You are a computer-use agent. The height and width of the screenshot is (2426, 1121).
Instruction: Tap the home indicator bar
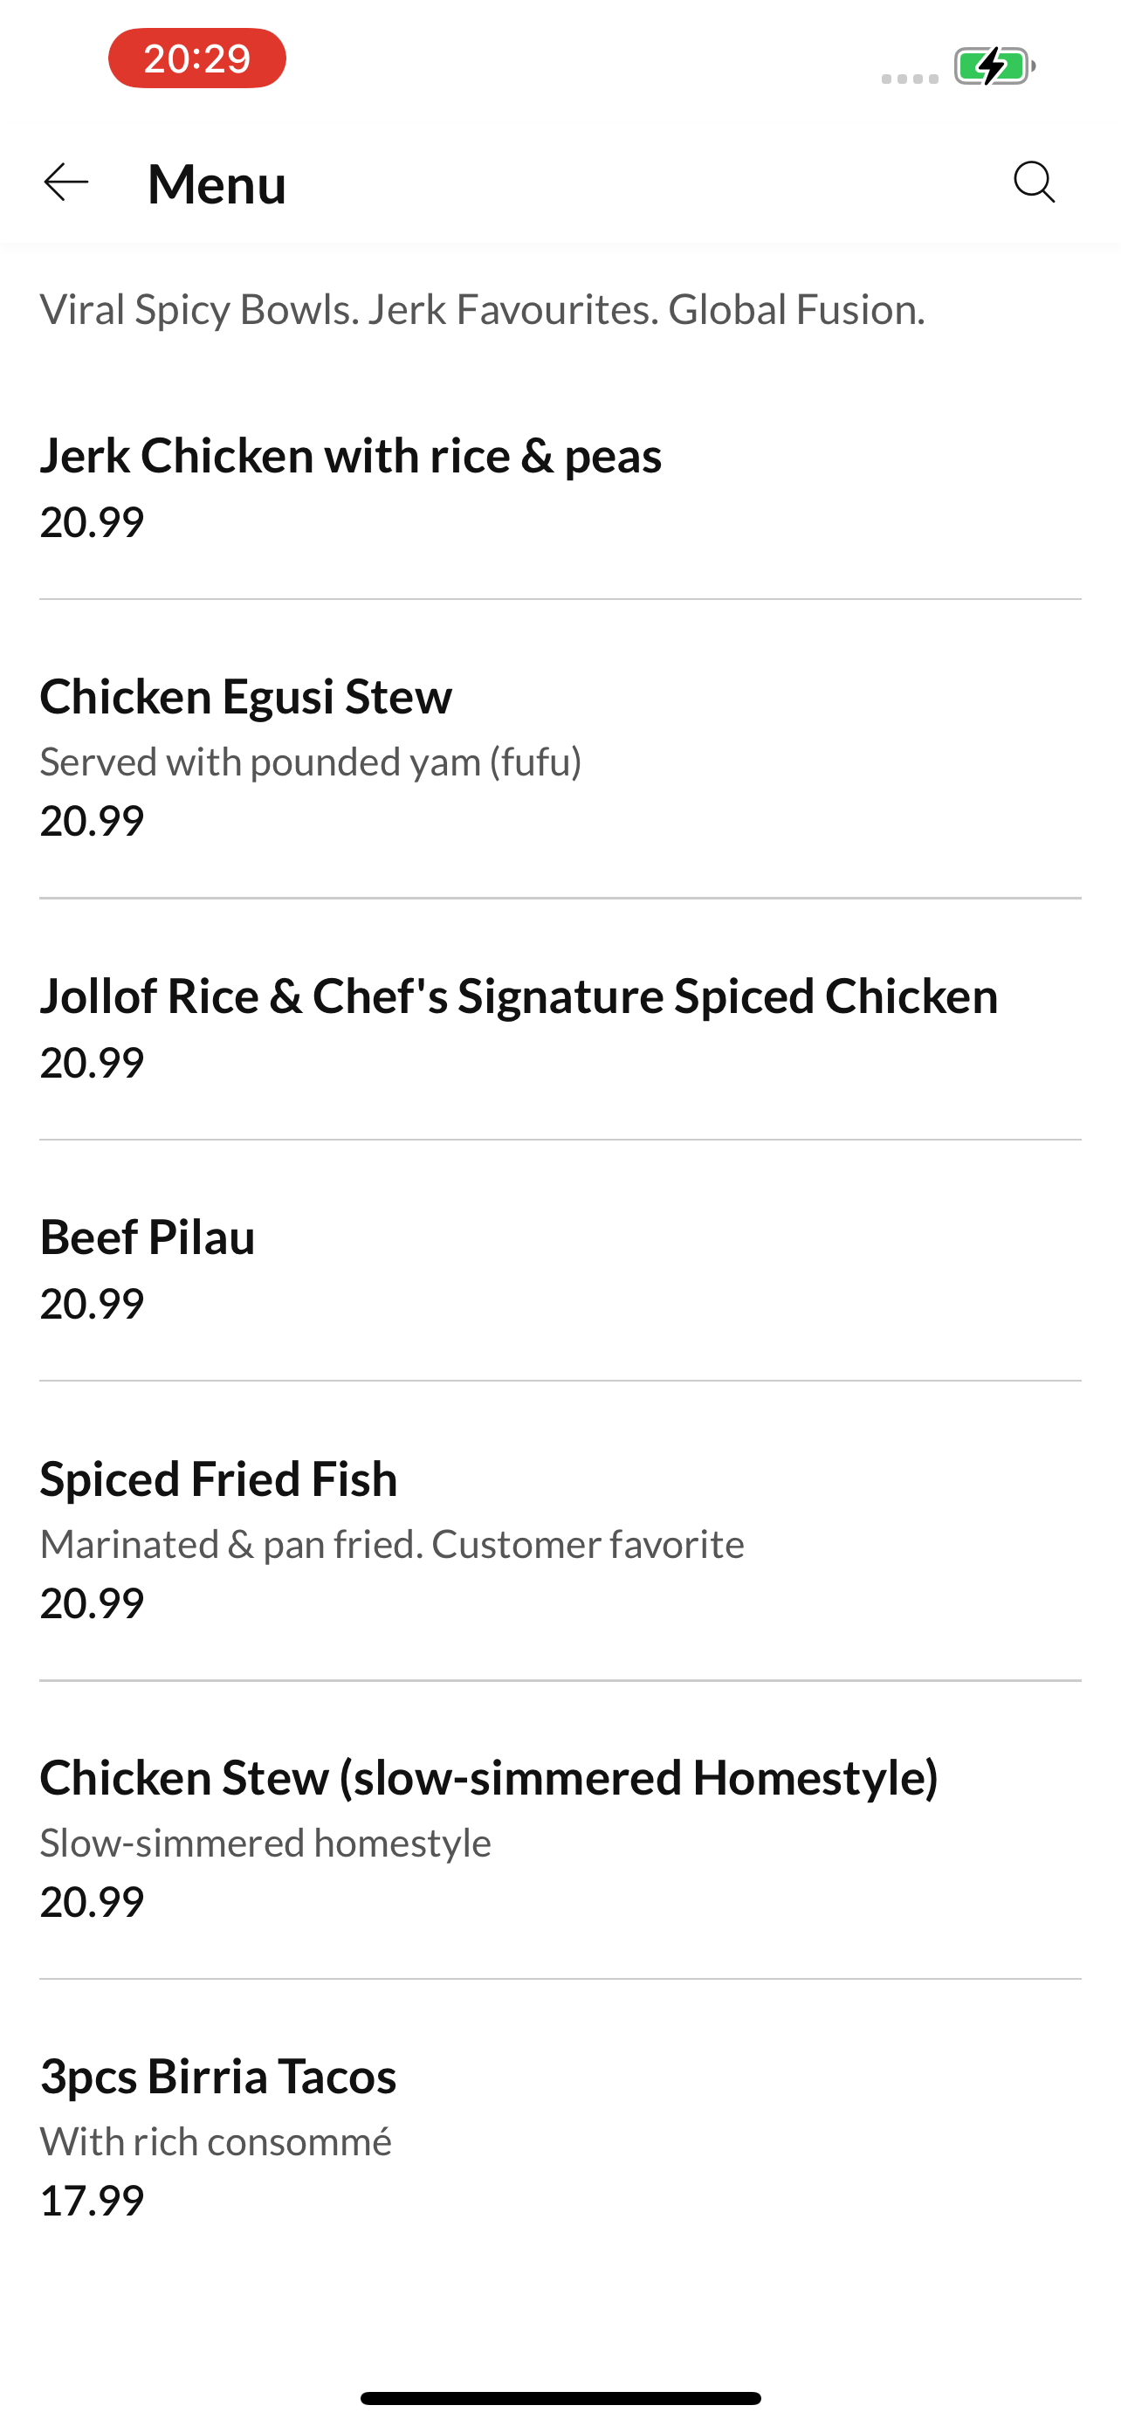tap(560, 2398)
